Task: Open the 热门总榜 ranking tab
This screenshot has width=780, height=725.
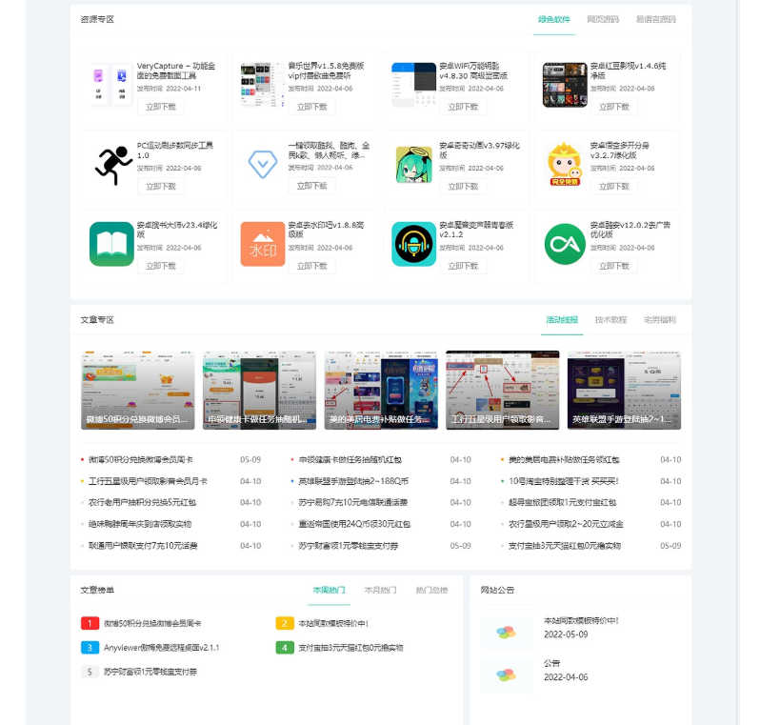Action: click(431, 591)
